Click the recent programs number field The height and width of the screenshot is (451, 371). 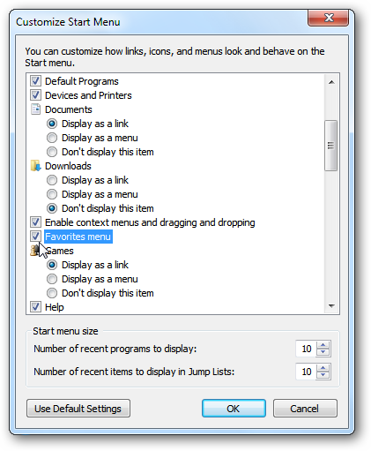click(x=306, y=349)
